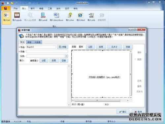
Task: Choose the 导入snb import icon
Action: pos(91,17)
